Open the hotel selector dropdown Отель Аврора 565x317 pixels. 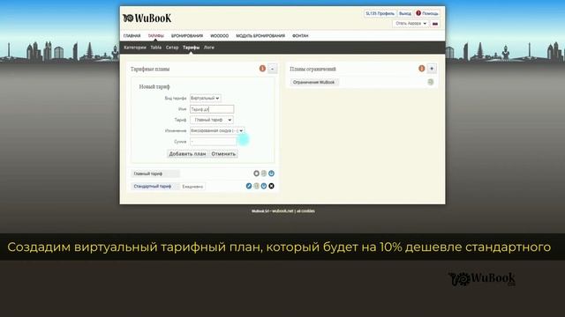(x=411, y=24)
